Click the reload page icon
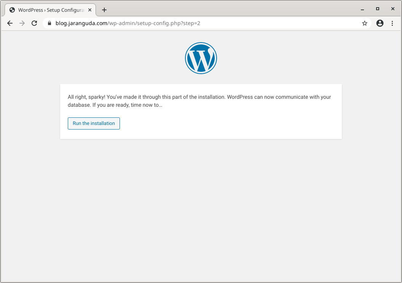Viewport: 402px width, 283px height. pyautogui.click(x=34, y=23)
